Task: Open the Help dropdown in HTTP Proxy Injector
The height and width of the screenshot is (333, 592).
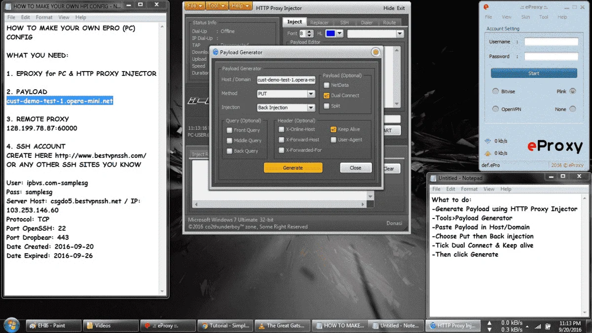Action: pyautogui.click(x=241, y=7)
